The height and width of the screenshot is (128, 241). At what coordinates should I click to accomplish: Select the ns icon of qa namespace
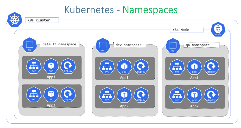point(173,46)
